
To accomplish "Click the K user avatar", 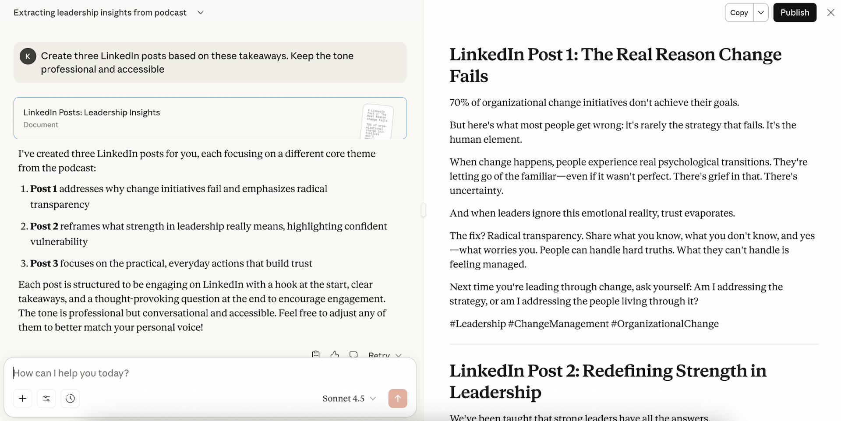I will (28, 56).
